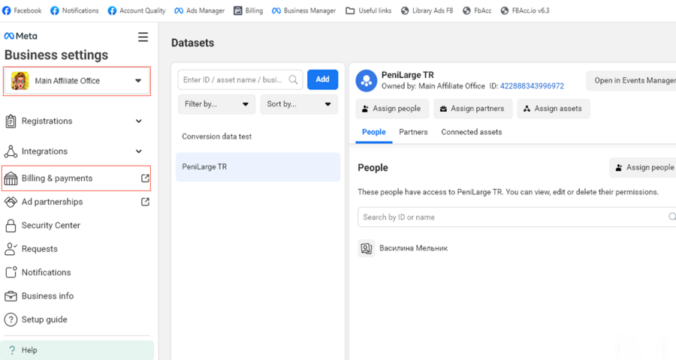Switch to the People tab
This screenshot has height=360, width=676.
pyautogui.click(x=374, y=132)
